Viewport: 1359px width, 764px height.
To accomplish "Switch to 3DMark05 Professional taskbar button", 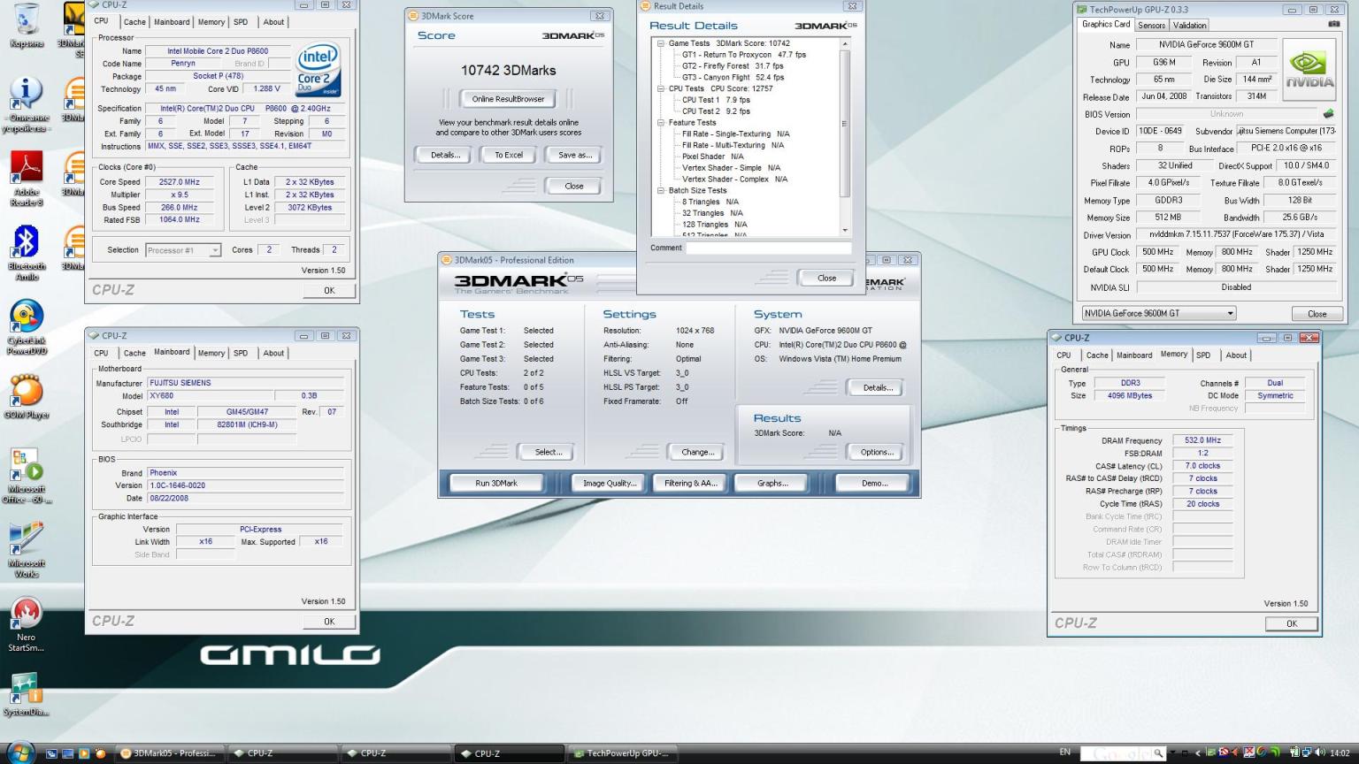I will pos(168,753).
